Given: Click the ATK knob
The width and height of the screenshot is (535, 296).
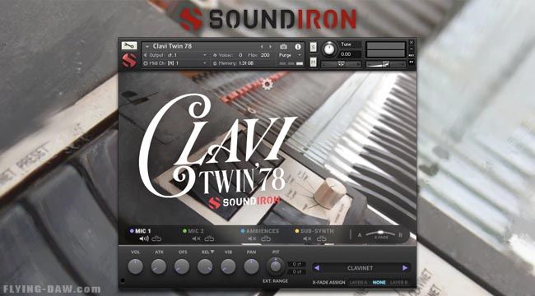Looking at the screenshot, I should coord(159,266).
